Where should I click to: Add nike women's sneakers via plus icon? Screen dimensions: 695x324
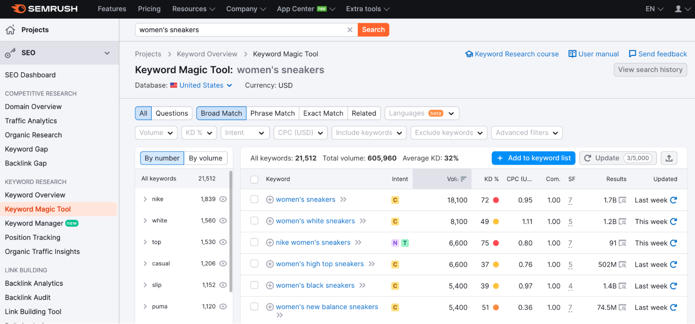point(270,243)
